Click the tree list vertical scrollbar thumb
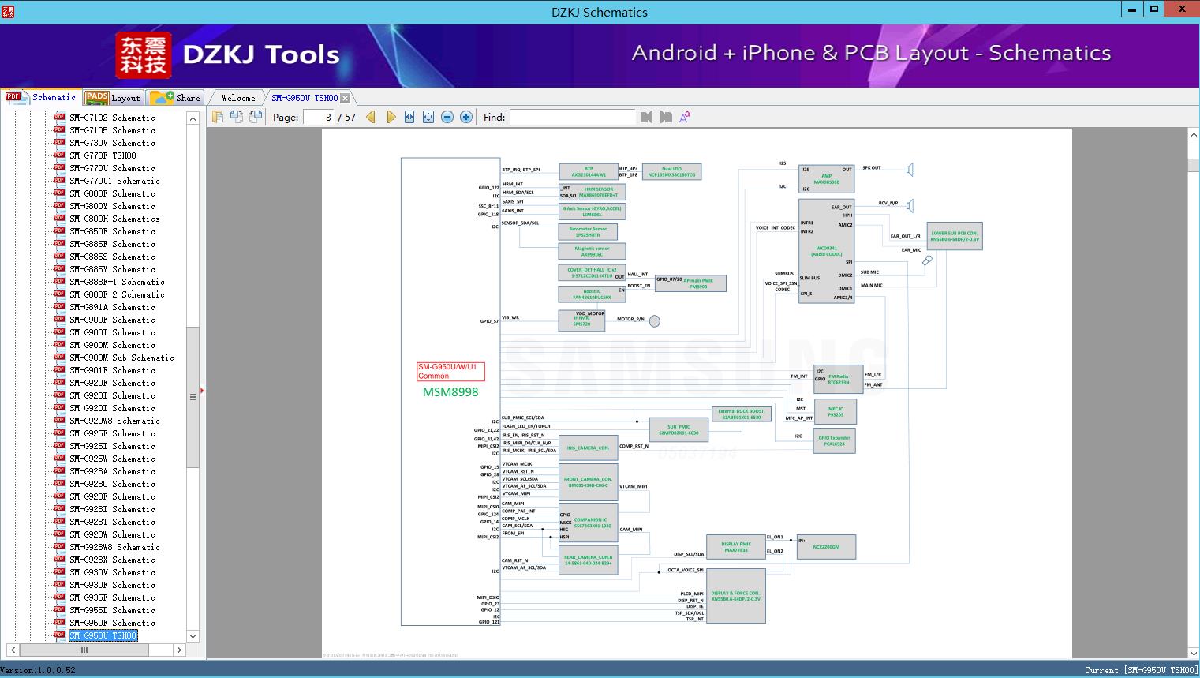The image size is (1200, 678). (x=193, y=396)
